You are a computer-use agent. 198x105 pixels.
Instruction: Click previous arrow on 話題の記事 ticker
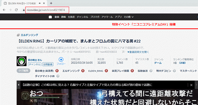[x=18, y=85]
